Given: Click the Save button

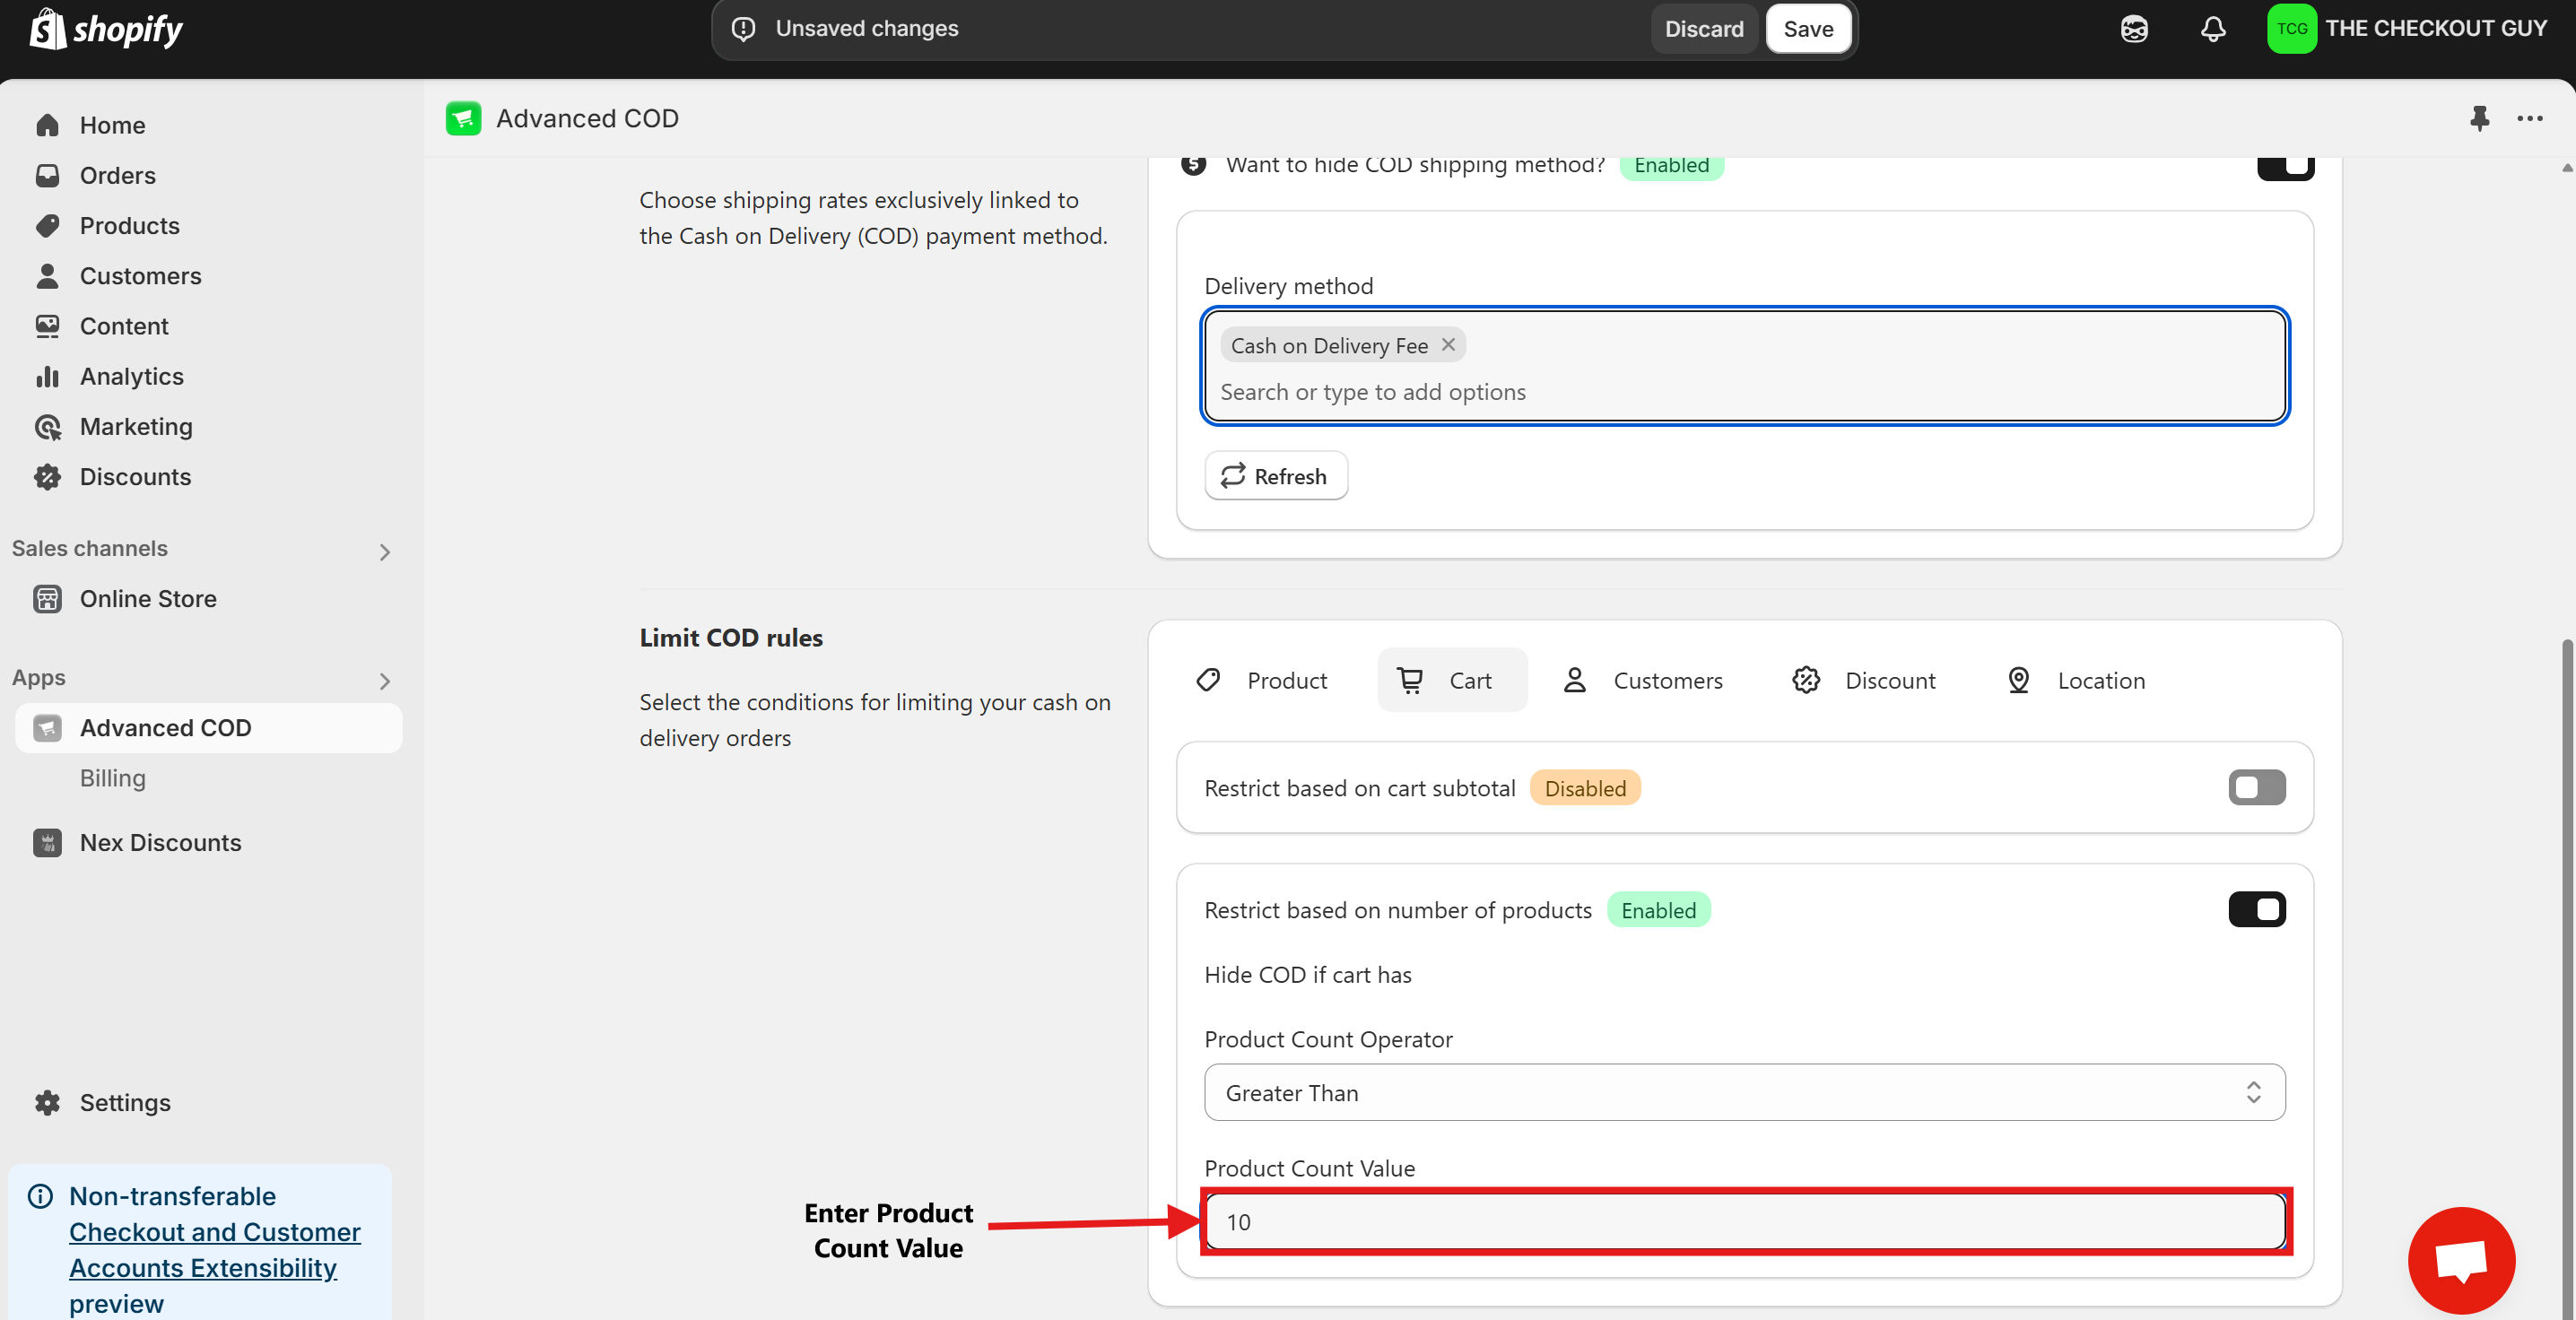Looking at the screenshot, I should pyautogui.click(x=1807, y=29).
